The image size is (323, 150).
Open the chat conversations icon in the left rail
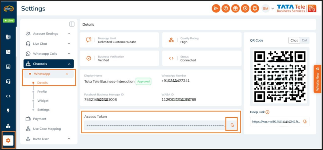coord(8,37)
